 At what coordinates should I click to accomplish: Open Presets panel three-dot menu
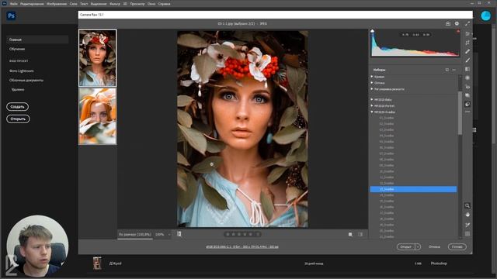pyautogui.click(x=454, y=70)
